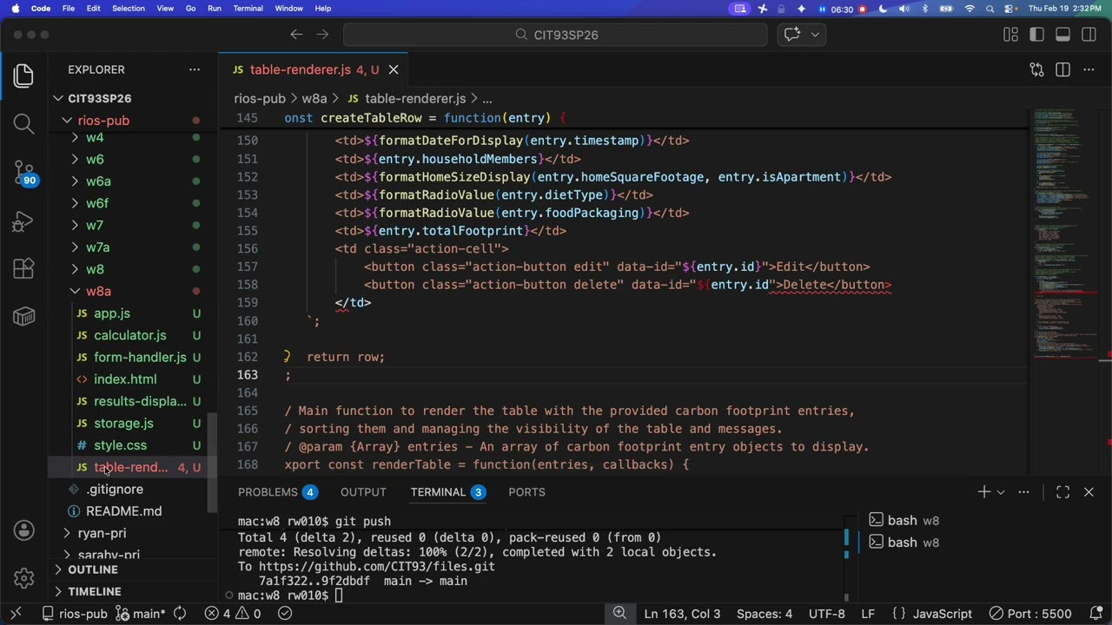
Task: Change language mode from JavaScript
Action: click(x=942, y=614)
